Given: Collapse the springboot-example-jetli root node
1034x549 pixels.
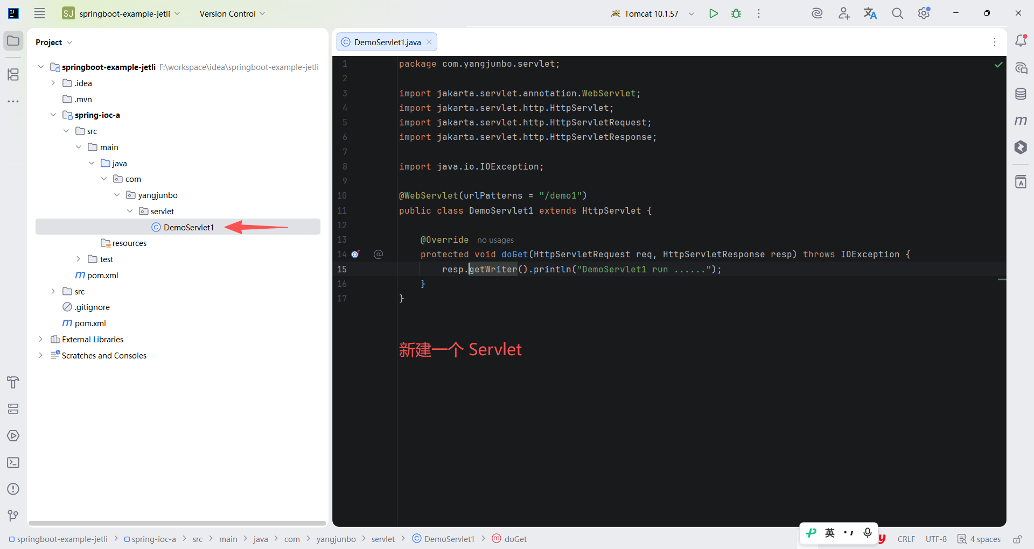Looking at the screenshot, I should [41, 67].
